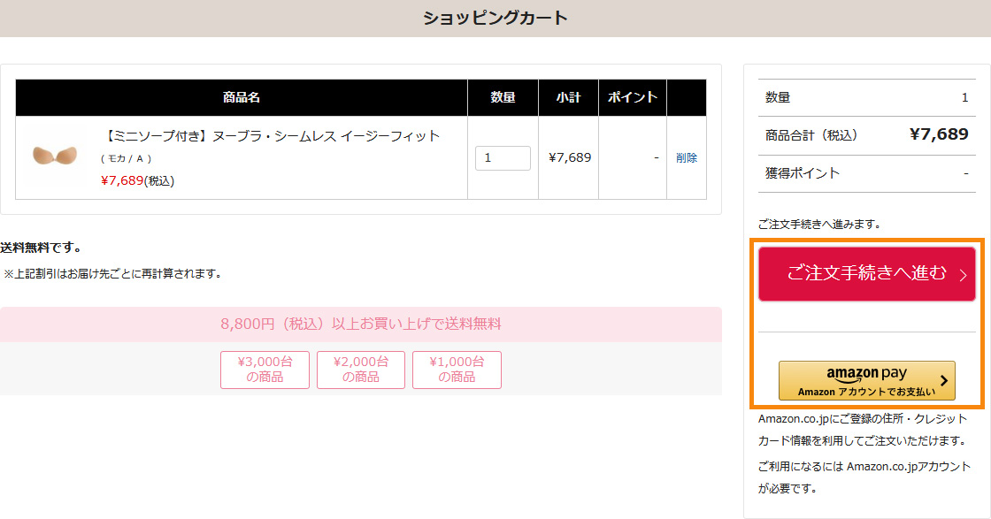Click the ¥3,000台の商品 button
This screenshot has width=991, height=519.
pos(265,370)
